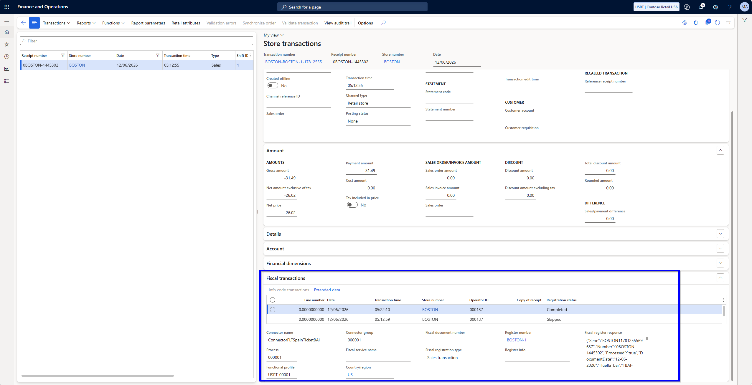Screen dimensions: 752x385
Task: Click Info code transactions
Action: 288,290
